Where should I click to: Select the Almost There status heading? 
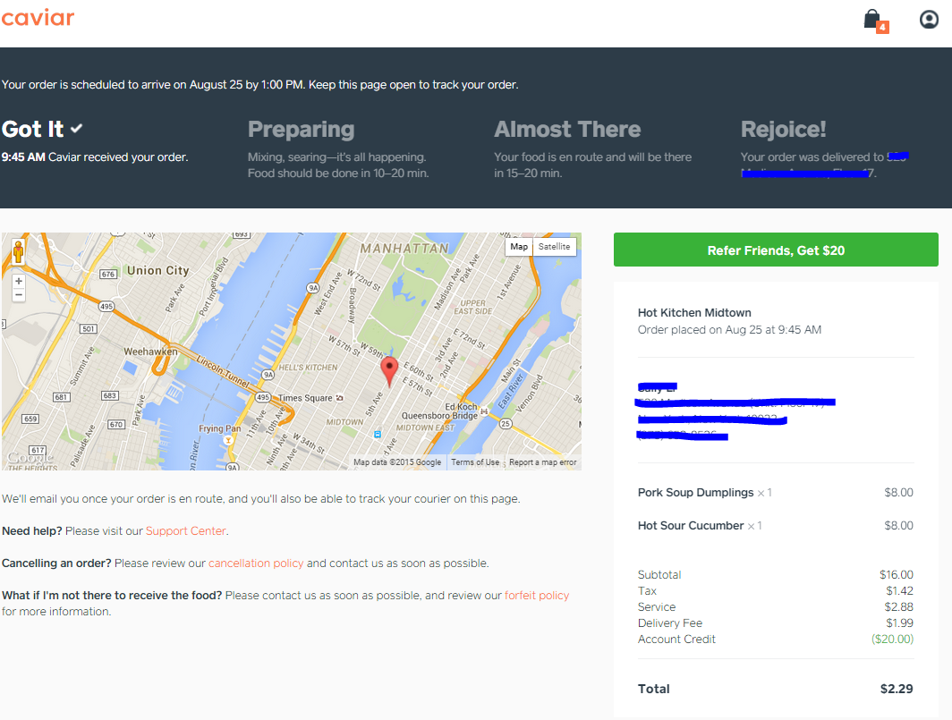pos(567,130)
